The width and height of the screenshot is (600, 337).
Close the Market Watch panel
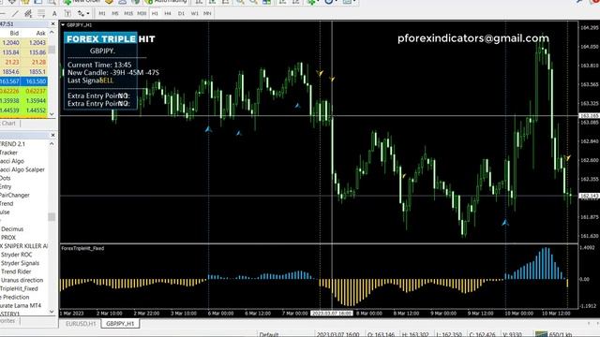[52, 24]
